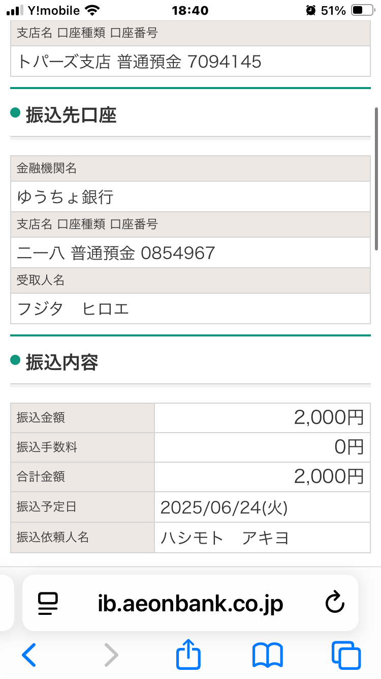Tap the Safari back arrow
This screenshot has height=679, width=381.
click(29, 655)
